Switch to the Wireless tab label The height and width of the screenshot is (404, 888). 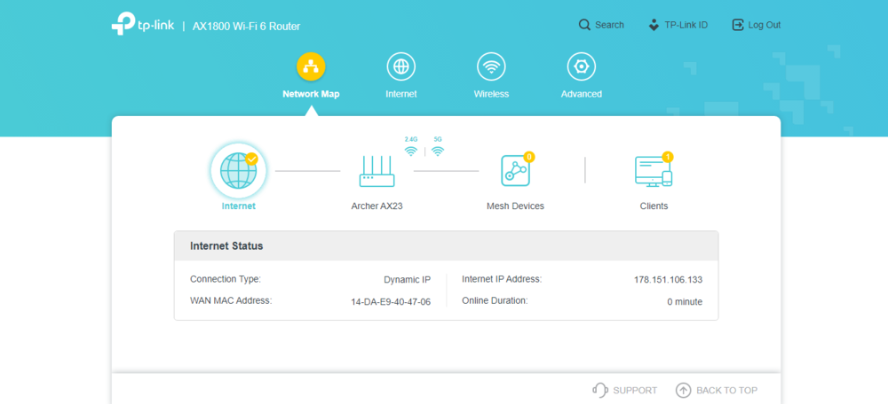pos(491,95)
